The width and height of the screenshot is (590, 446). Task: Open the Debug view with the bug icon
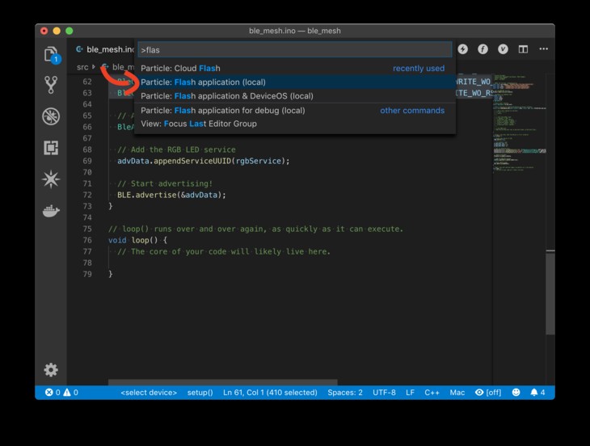point(51,116)
